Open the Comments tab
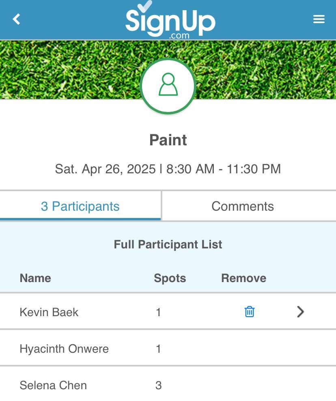Viewport: 336px width, 401px height. (x=243, y=206)
